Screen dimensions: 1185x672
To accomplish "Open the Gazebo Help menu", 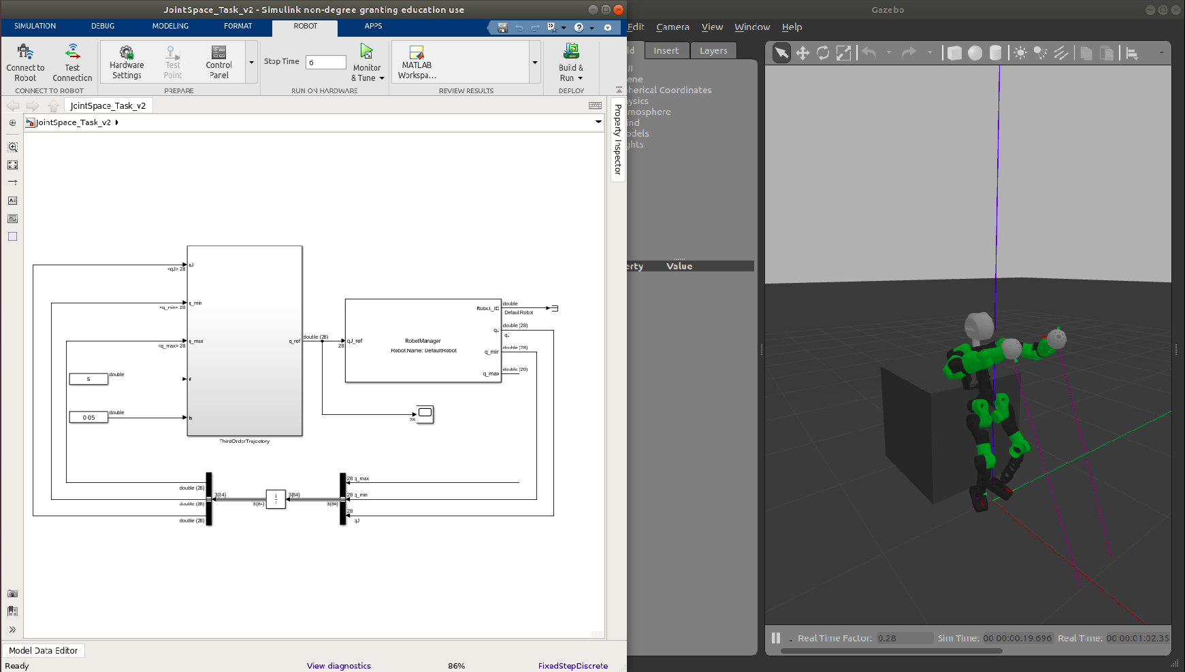I will (792, 27).
